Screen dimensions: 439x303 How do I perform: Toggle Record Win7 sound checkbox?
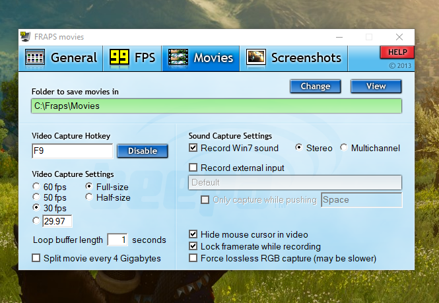click(193, 148)
